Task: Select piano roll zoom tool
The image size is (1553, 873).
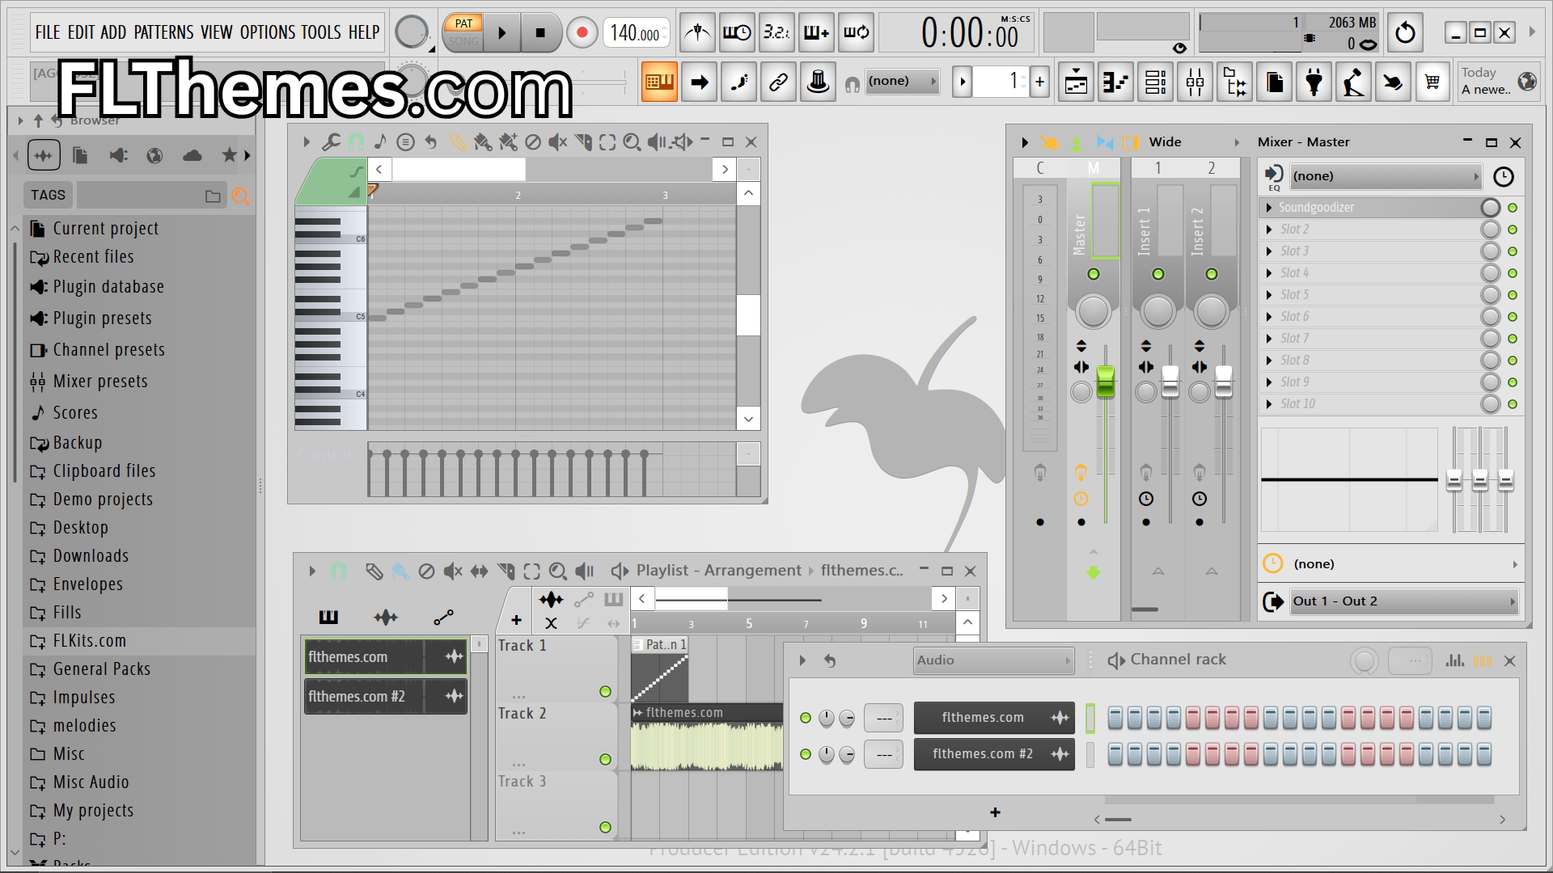Action: tap(632, 142)
